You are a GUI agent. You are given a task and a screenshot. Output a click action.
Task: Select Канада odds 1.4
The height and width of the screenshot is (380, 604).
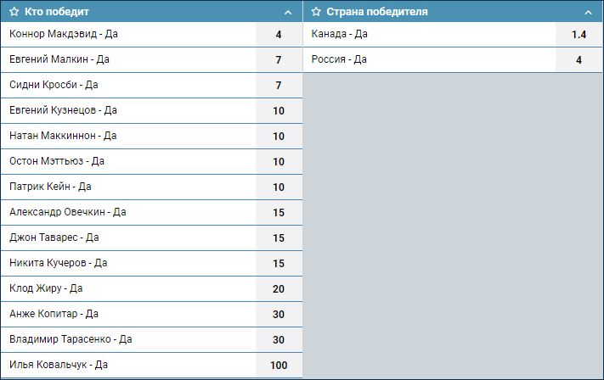(579, 35)
